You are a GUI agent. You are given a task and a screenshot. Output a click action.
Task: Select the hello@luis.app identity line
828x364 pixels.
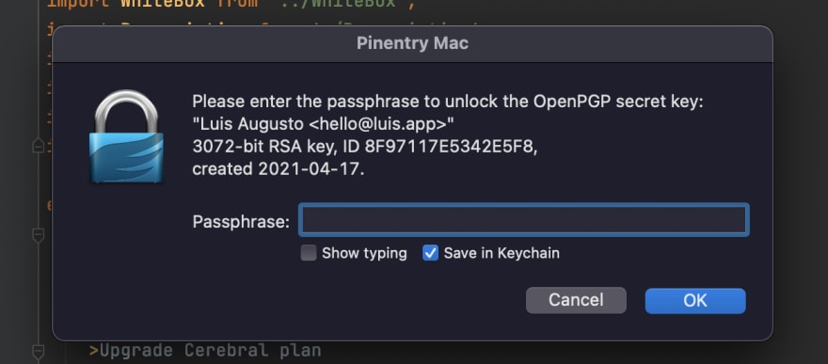(323, 124)
